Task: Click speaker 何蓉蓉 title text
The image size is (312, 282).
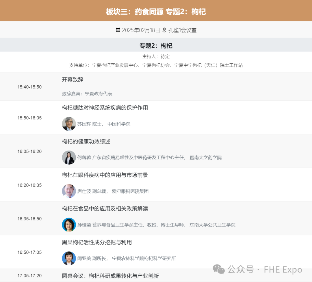Action: click(x=131, y=158)
